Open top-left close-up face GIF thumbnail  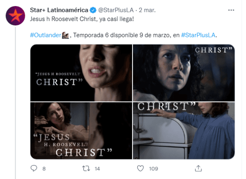[81, 73]
